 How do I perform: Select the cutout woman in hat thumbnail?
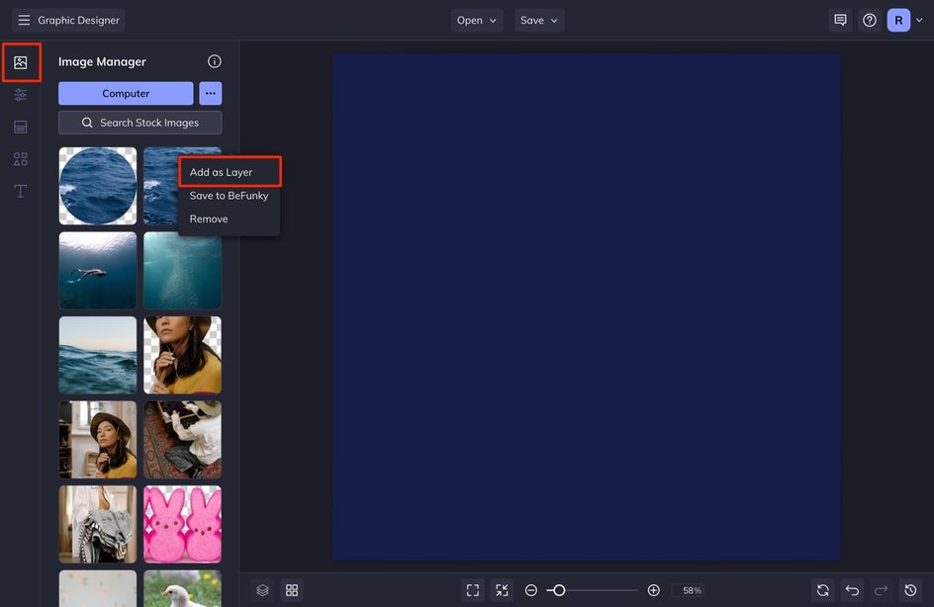182,355
